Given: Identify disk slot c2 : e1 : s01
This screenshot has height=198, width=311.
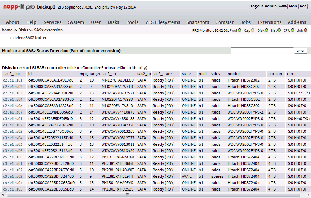Looking at the screenshot, I should (x=13, y=80).
